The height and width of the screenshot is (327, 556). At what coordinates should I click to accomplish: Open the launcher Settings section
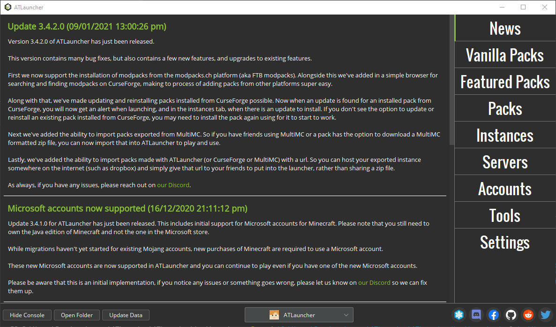pyautogui.click(x=505, y=242)
